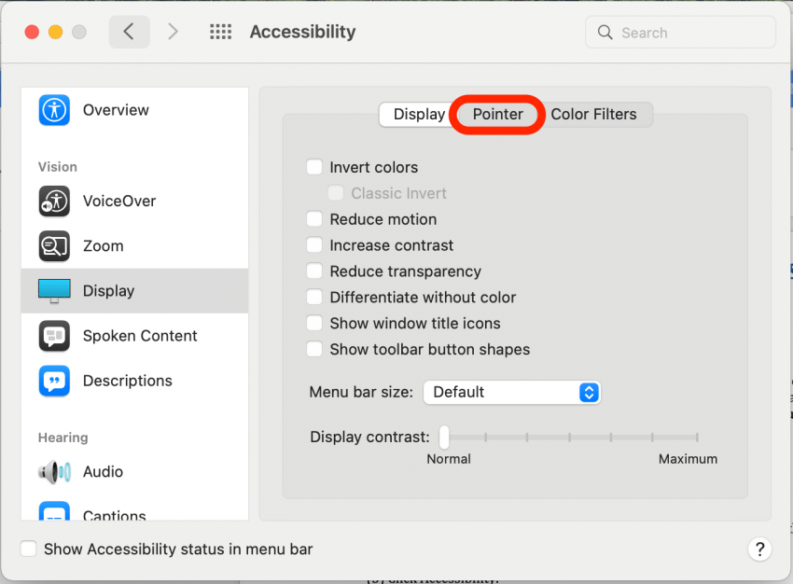Select the Descriptions quote bubble icon
793x584 pixels.
(x=54, y=381)
